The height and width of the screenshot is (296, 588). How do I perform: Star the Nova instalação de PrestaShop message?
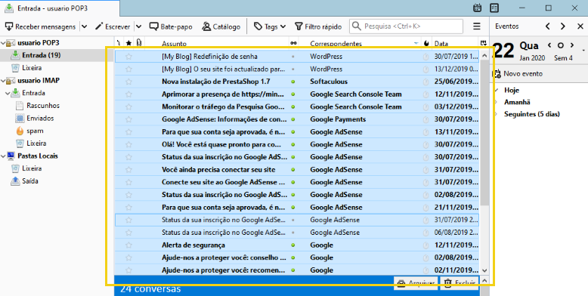click(x=128, y=82)
